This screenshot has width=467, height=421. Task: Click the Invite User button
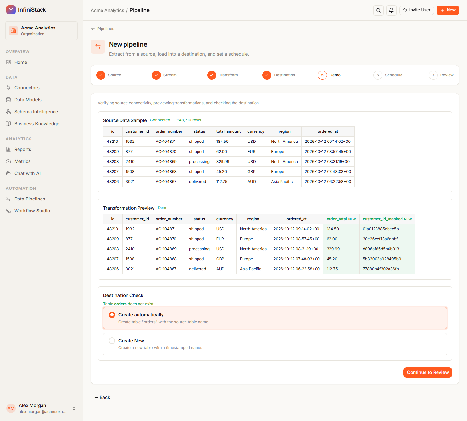[x=416, y=10]
